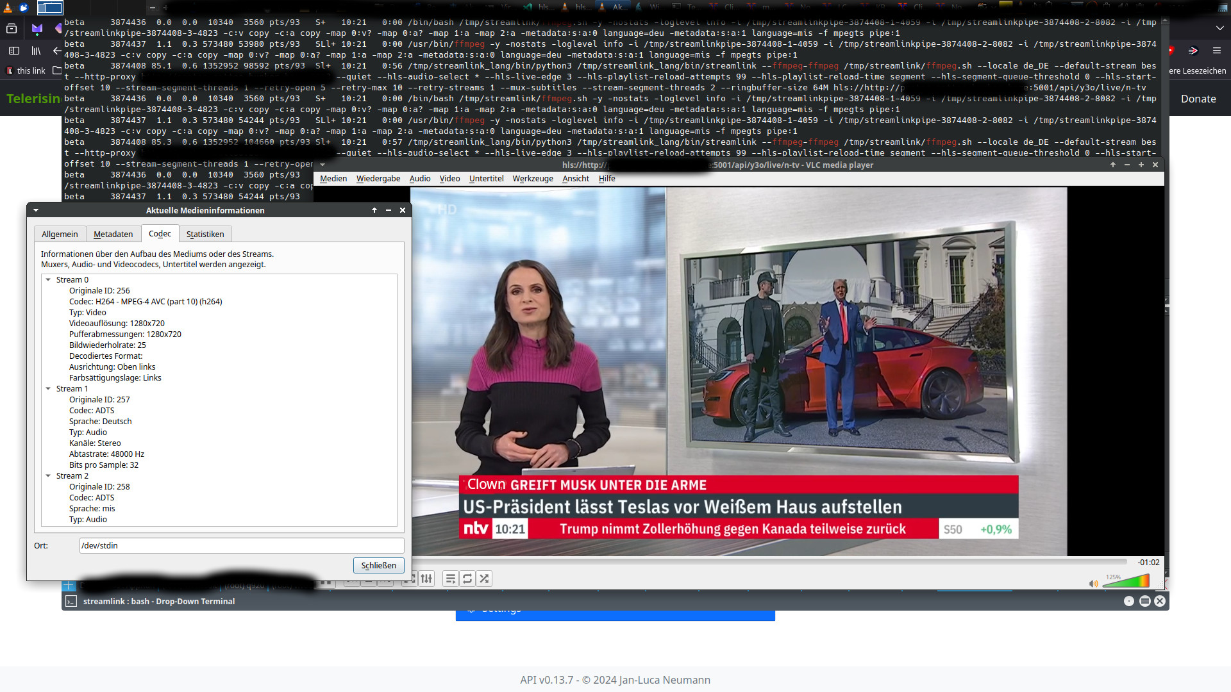Open the browser hamburger menu
The width and height of the screenshot is (1231, 692).
click(1217, 51)
